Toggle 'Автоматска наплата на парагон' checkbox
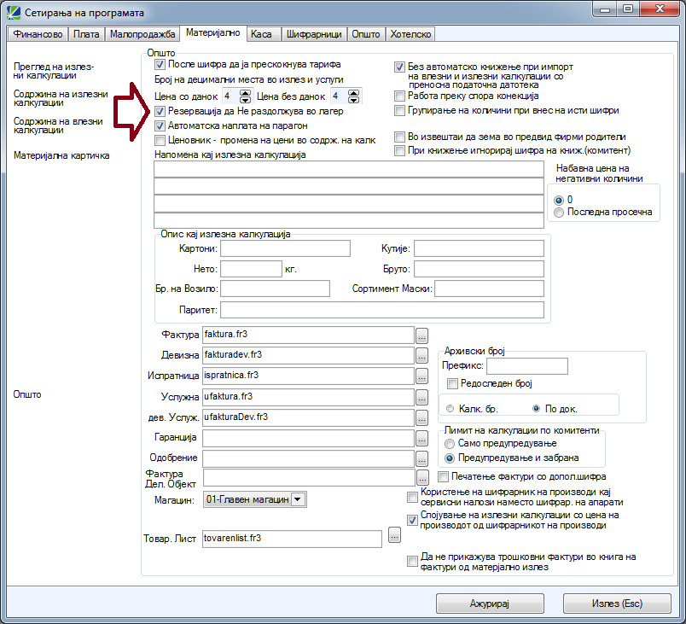This screenshot has width=686, height=624. point(160,126)
